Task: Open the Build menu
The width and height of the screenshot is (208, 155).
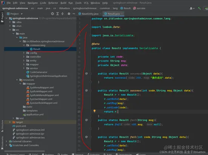Action: coord(63,3)
